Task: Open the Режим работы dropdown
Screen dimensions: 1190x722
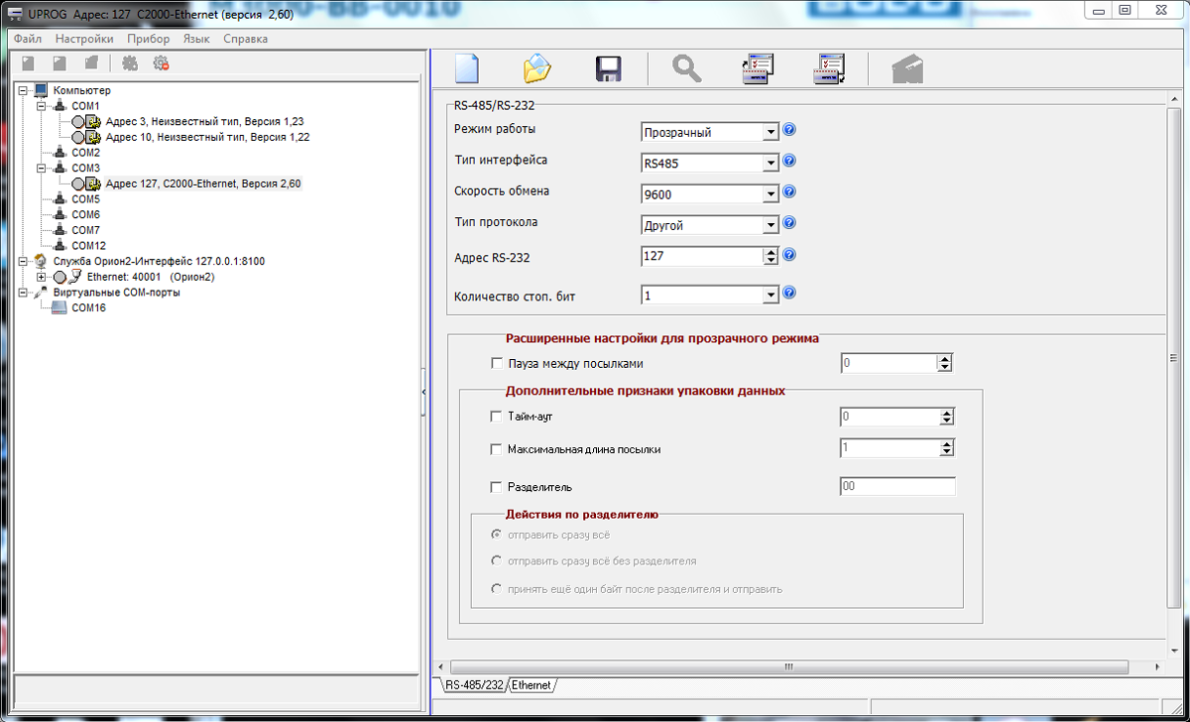Action: [x=771, y=132]
